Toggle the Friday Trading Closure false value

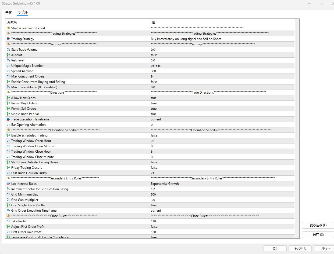154,168
